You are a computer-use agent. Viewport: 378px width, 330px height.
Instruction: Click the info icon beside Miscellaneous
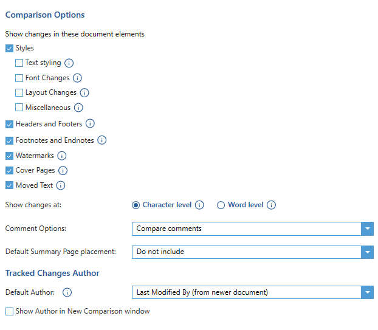point(78,108)
